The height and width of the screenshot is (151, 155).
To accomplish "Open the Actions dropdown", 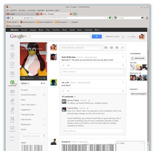I will [25, 83].
